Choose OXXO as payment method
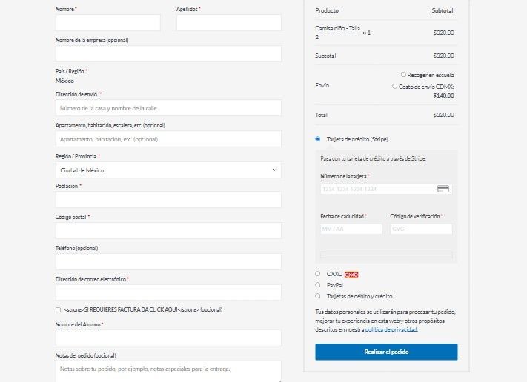Viewport: 527px width, 382px height. (318, 274)
